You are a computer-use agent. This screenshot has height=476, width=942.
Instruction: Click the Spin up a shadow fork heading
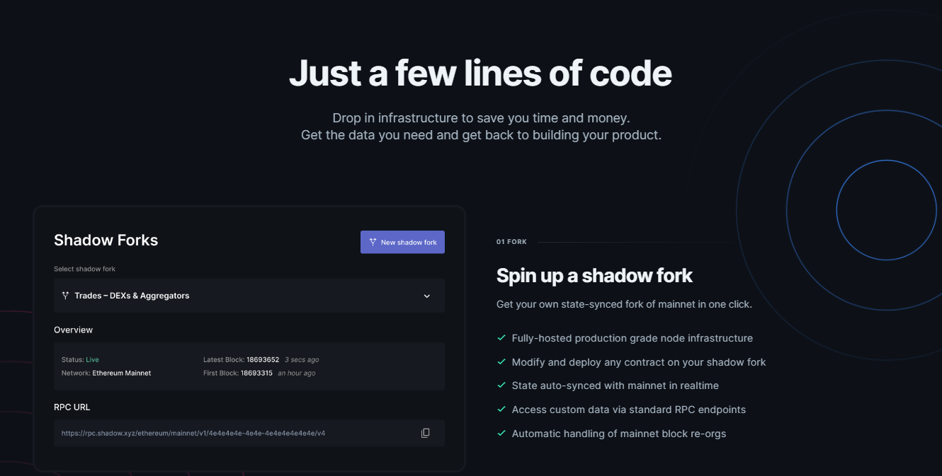594,275
